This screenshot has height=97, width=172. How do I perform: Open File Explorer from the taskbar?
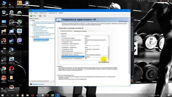[27, 95]
